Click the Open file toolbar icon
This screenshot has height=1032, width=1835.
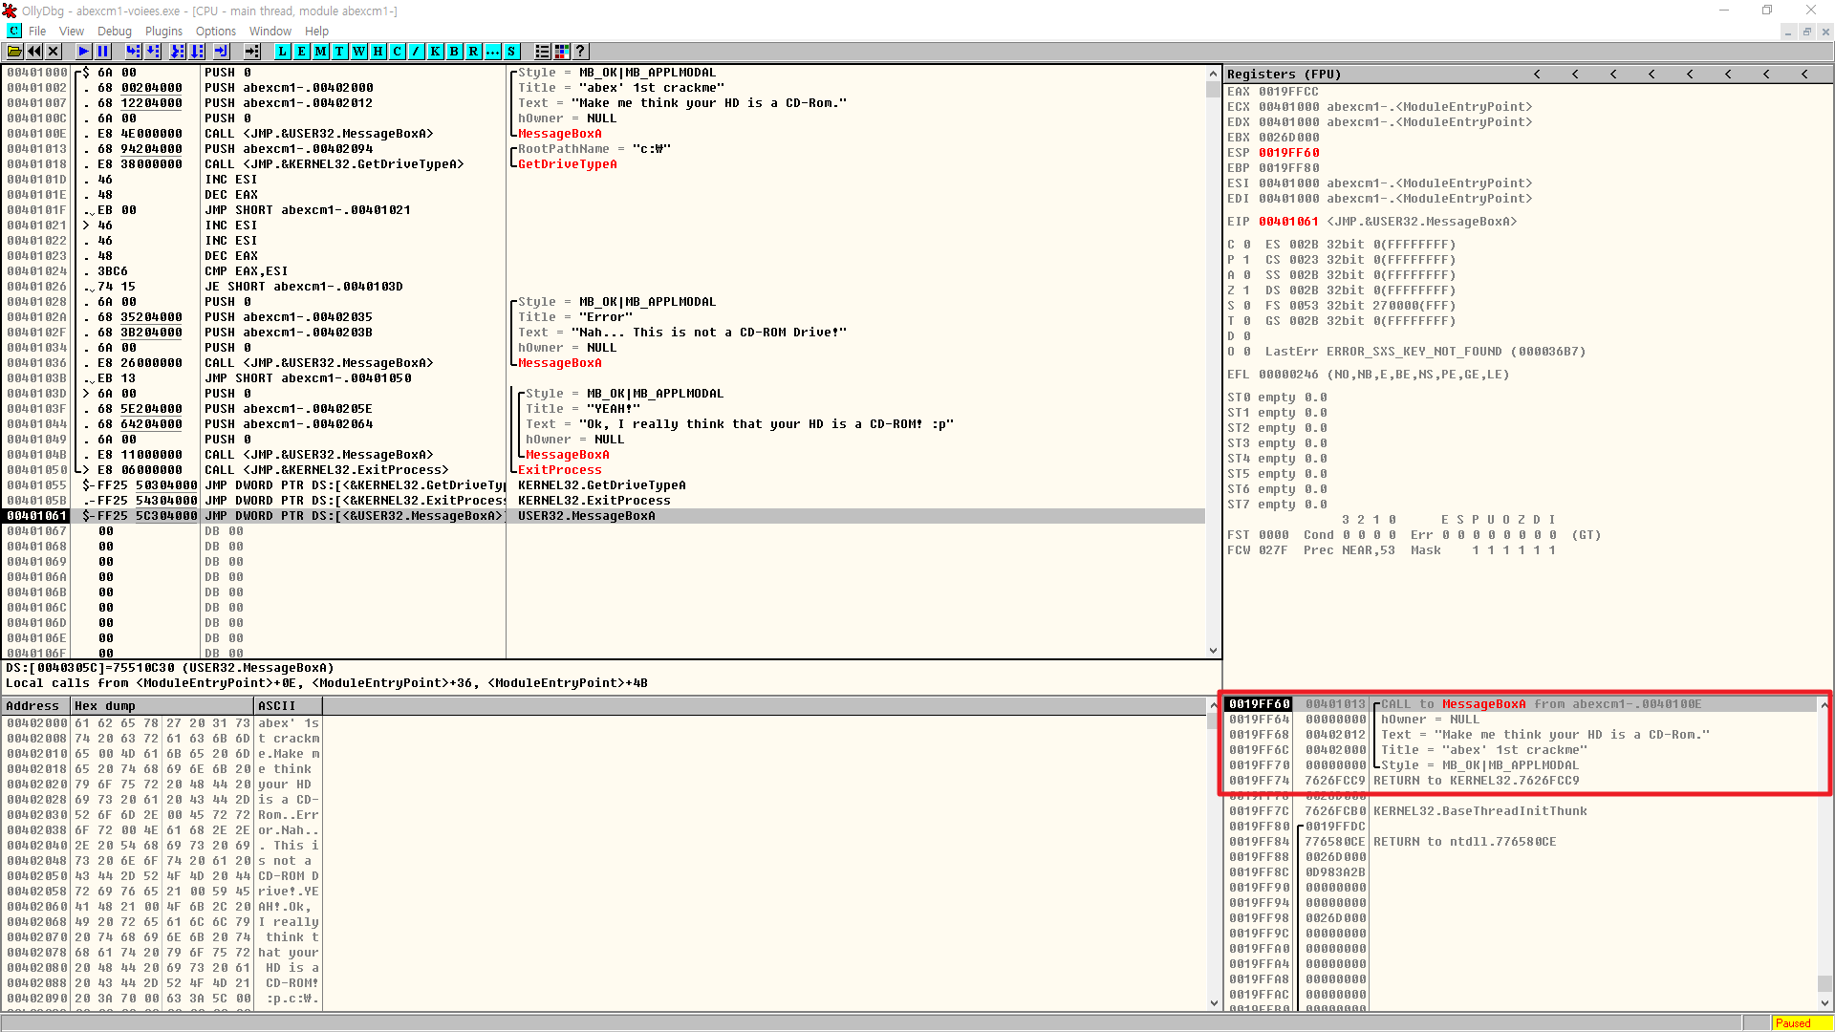(x=14, y=52)
